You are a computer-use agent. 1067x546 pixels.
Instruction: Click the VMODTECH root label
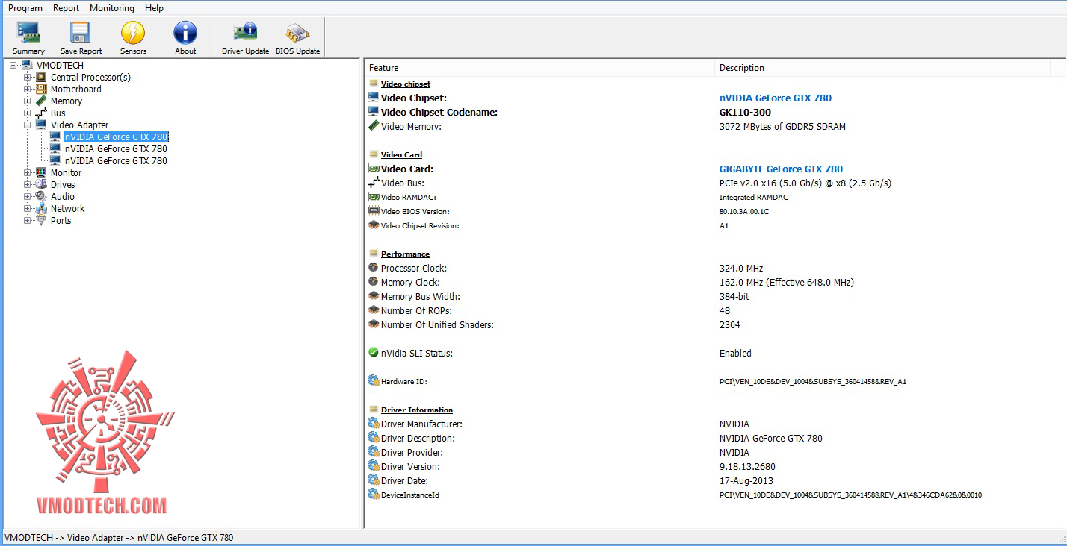point(61,65)
